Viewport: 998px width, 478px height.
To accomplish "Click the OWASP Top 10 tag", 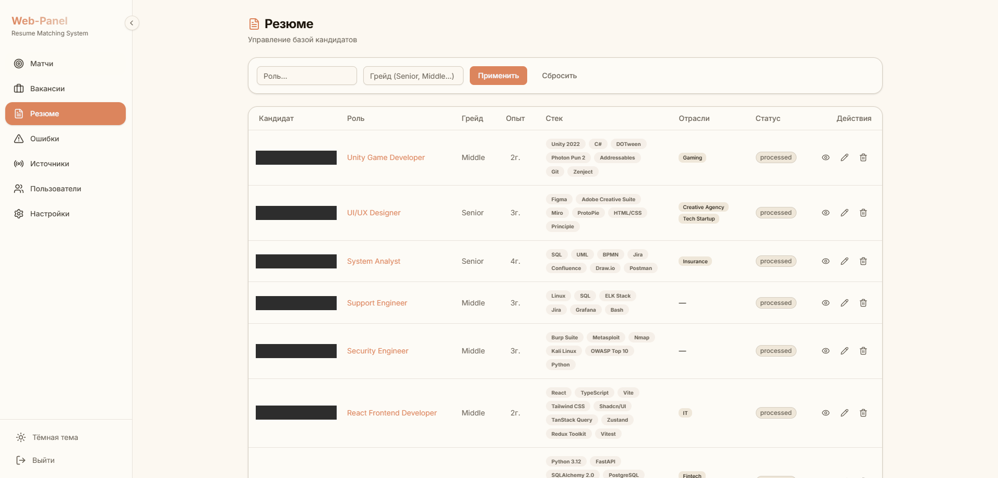I will coord(609,351).
